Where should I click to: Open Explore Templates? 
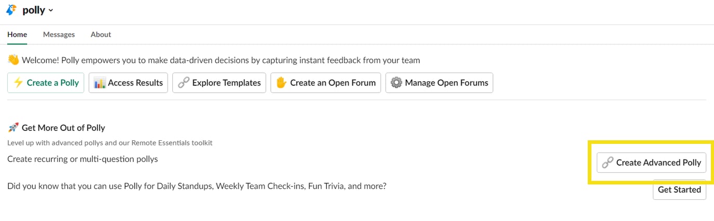pos(219,83)
